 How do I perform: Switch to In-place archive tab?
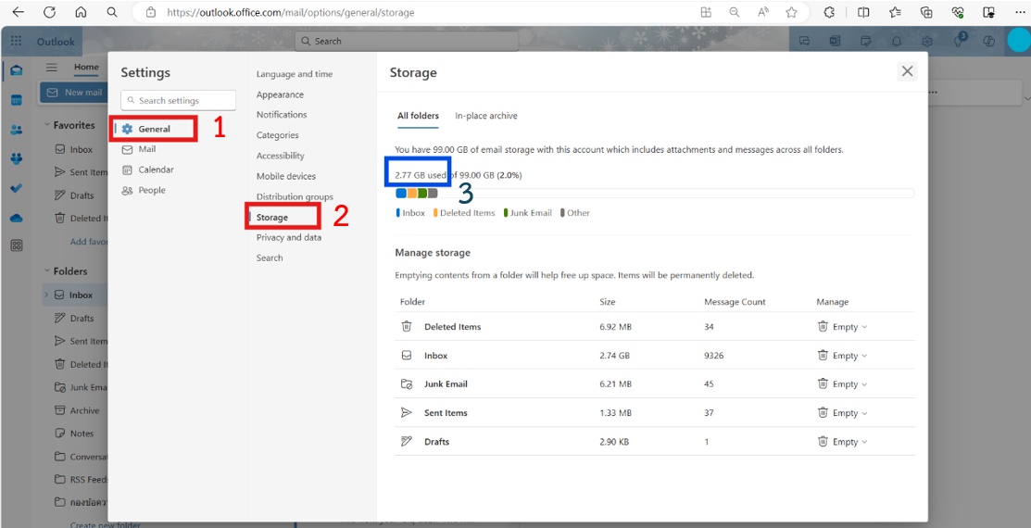click(x=485, y=116)
